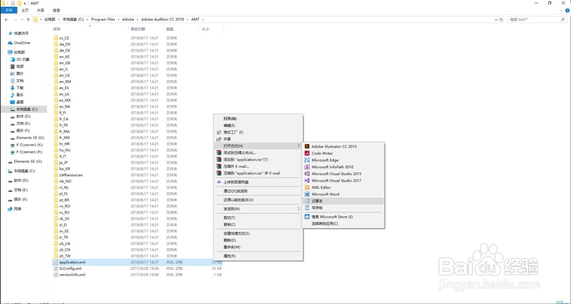Click 格式工厂 context menu icon
571x304 pixels.
click(x=219, y=132)
